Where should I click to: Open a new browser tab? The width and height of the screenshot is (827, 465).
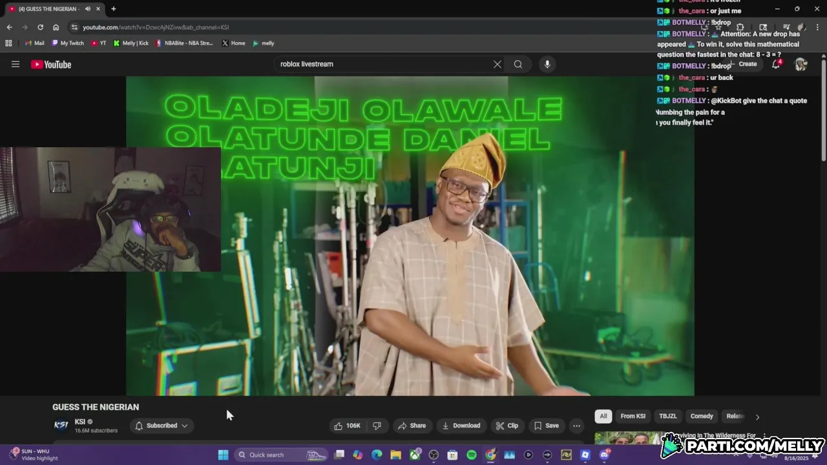[113, 9]
